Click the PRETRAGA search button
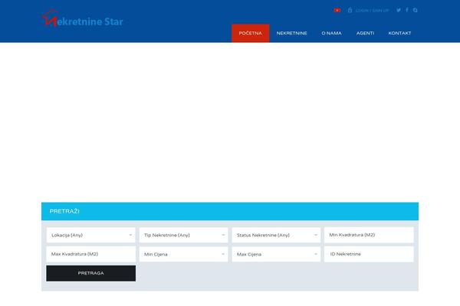Screen dimensions: 460x306 tap(91, 273)
